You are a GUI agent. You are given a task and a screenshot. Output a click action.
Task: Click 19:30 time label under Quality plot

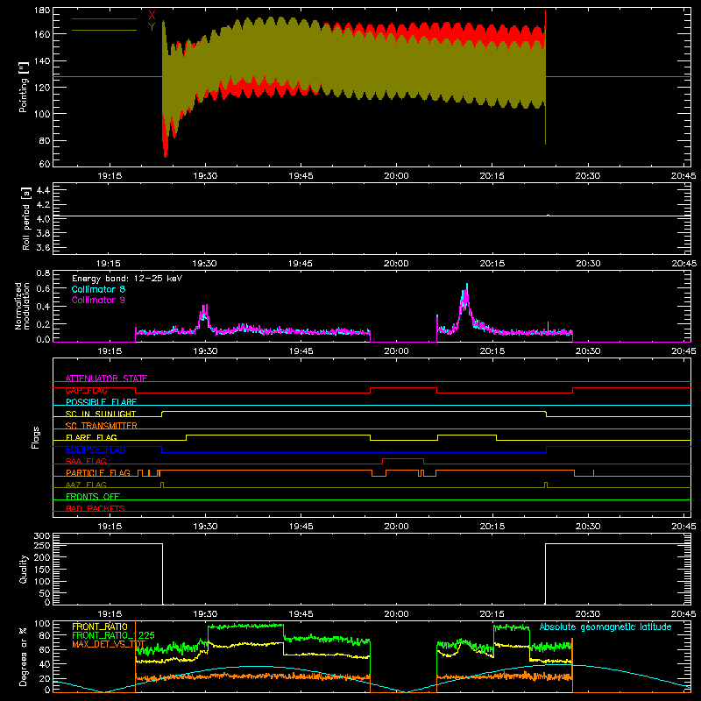pos(205,614)
